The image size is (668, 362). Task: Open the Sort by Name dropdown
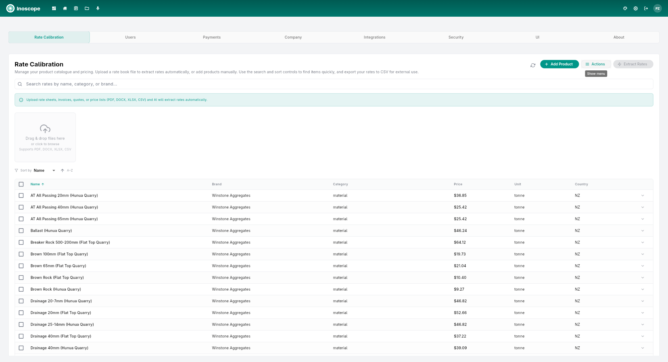[x=43, y=170]
